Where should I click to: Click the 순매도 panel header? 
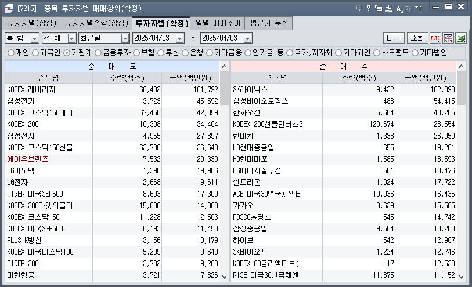point(112,67)
